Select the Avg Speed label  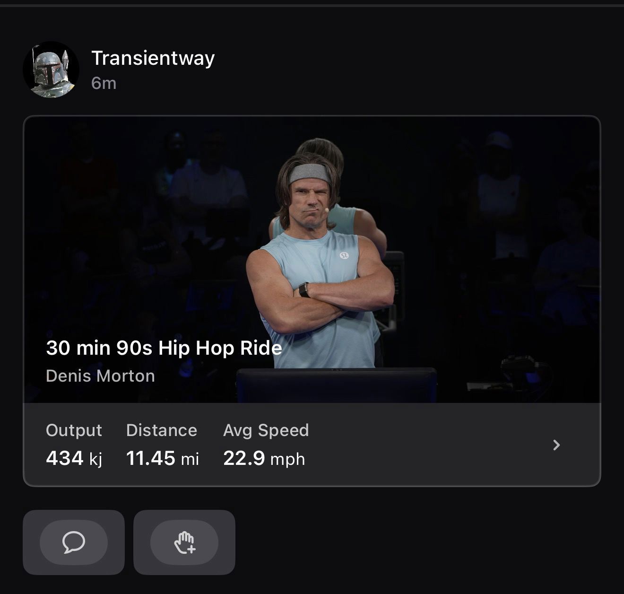coord(266,430)
